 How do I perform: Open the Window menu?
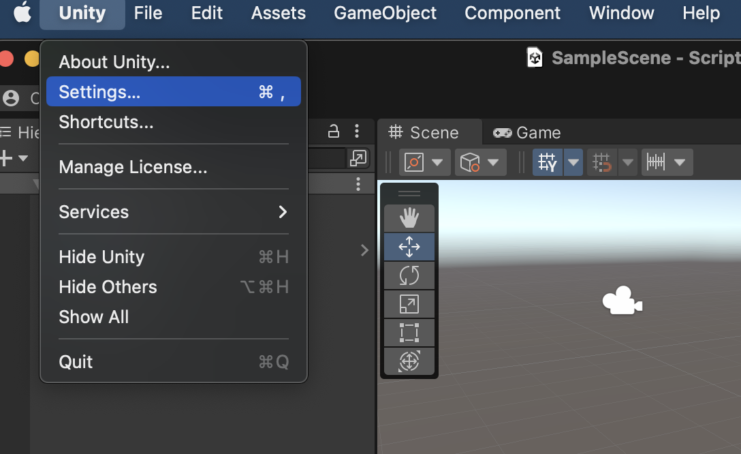click(621, 13)
